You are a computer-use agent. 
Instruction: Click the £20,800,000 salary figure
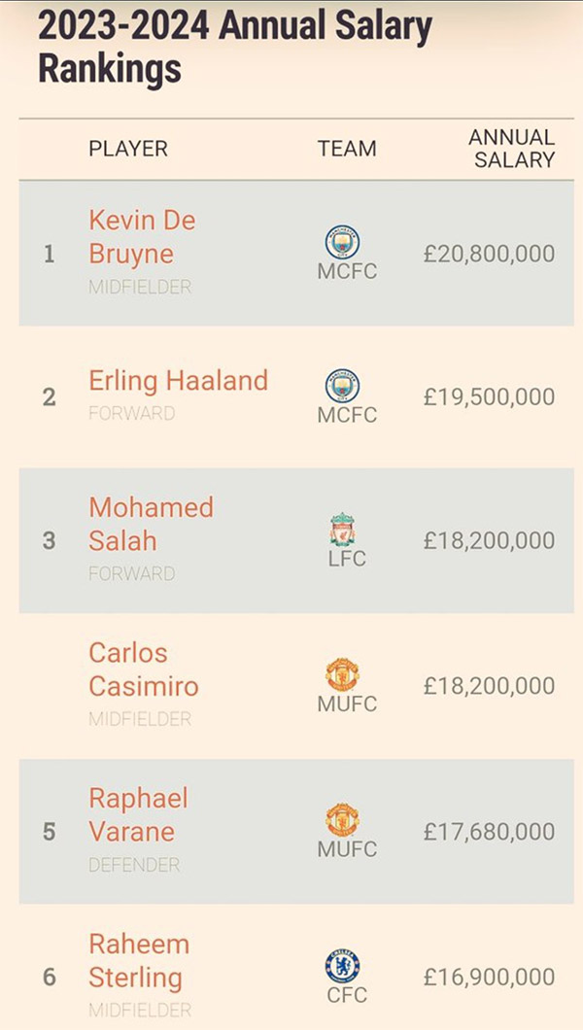489,255
